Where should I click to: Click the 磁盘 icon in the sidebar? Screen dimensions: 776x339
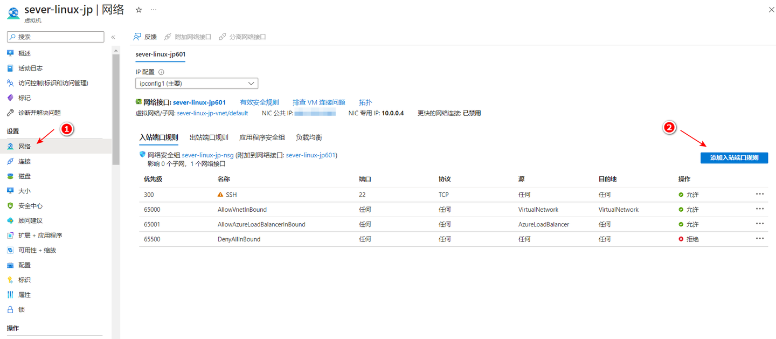pyautogui.click(x=10, y=176)
